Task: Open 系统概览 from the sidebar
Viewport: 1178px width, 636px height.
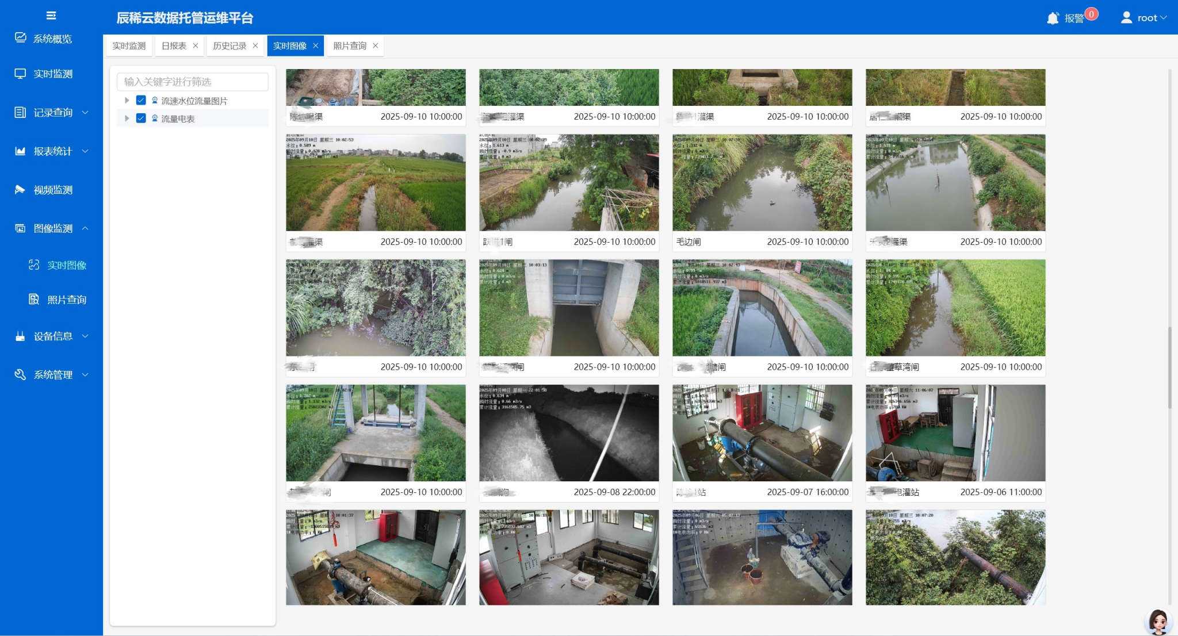Action: (x=52, y=39)
